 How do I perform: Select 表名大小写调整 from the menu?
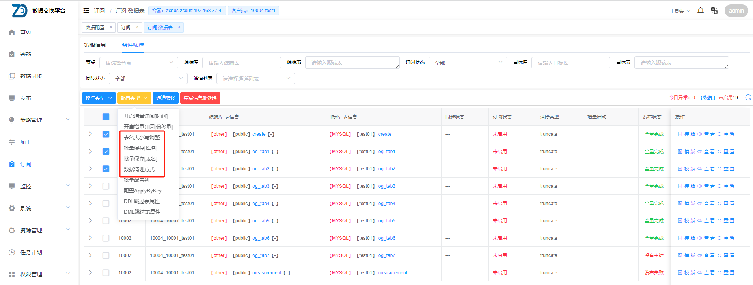click(142, 137)
